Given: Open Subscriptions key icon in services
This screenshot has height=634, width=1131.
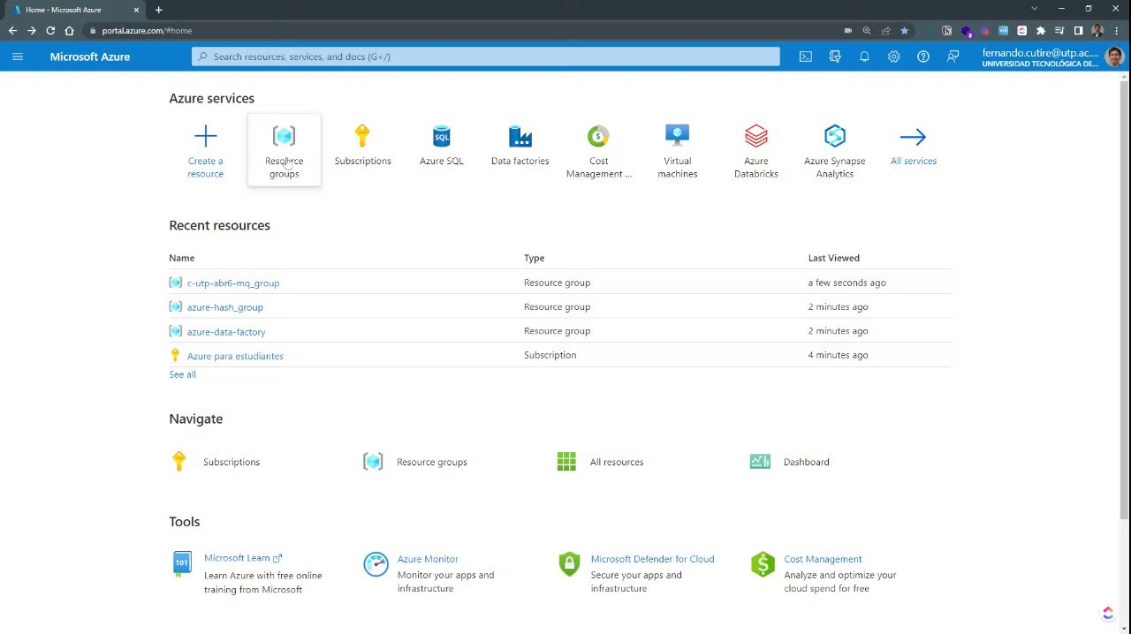Looking at the screenshot, I should tap(362, 136).
